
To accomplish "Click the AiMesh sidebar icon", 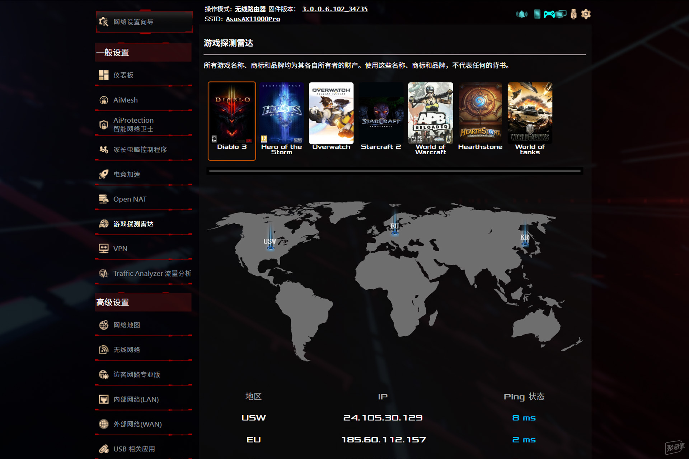I will click(104, 100).
